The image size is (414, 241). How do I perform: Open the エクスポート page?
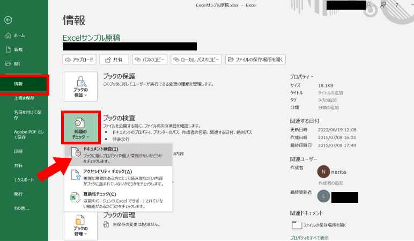coord(24,180)
